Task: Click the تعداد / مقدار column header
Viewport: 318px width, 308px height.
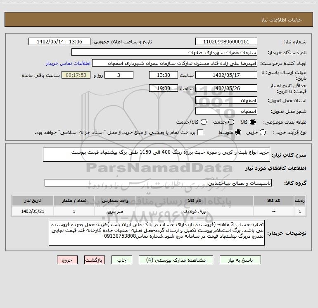Action: coord(74,201)
